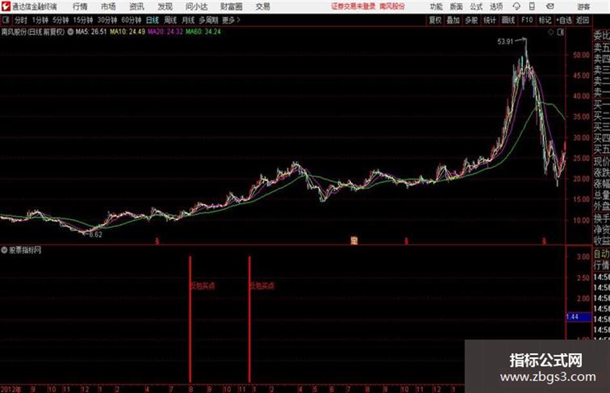Open the 功能 menu
Viewport: 610px width, 393px height.
tap(436, 6)
